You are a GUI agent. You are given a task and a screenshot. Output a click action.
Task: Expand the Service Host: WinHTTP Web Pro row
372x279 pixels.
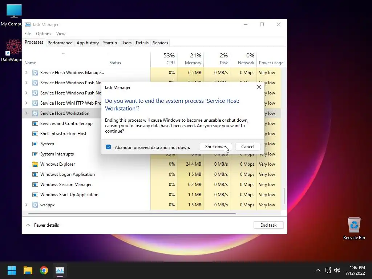point(26,103)
